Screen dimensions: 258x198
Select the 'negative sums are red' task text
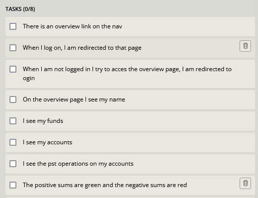pos(105,185)
